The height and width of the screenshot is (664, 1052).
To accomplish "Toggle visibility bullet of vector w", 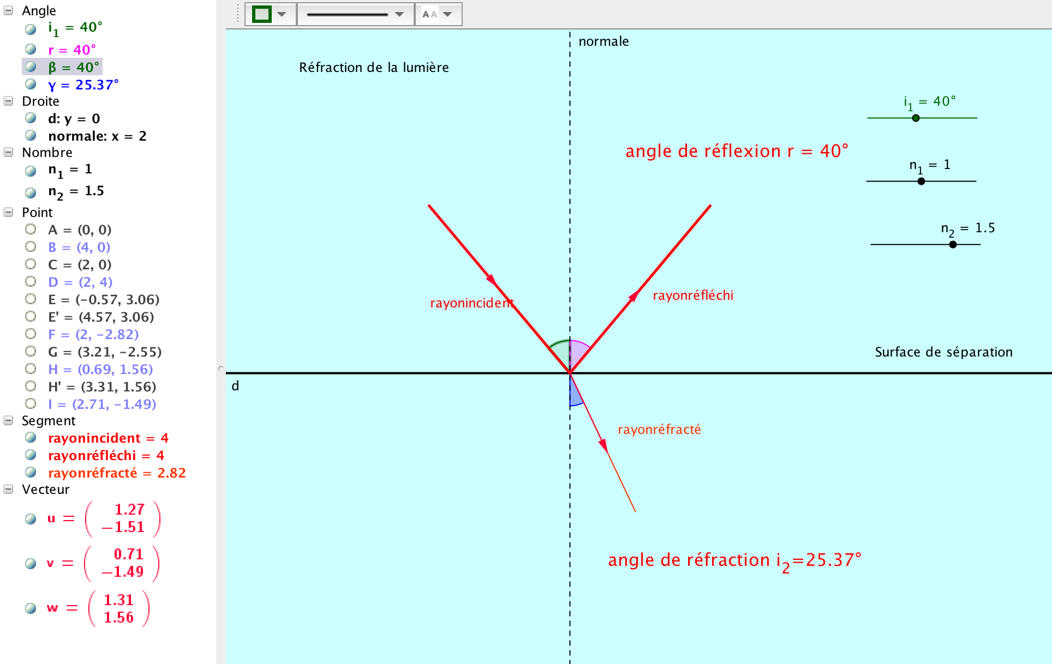I will click(31, 608).
